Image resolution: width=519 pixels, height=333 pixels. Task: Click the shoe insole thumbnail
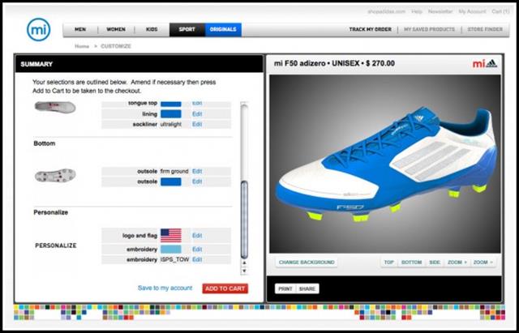click(55, 107)
